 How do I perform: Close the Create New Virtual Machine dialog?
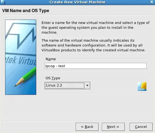click(152, 2)
